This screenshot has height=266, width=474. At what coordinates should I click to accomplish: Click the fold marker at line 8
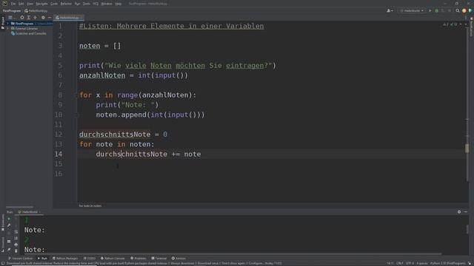[77, 95]
